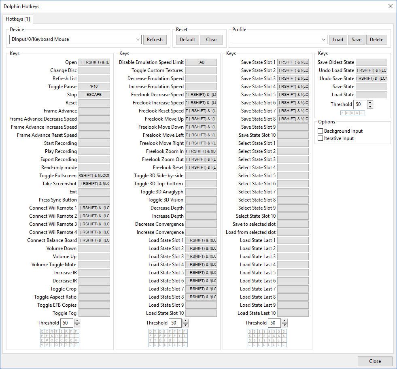The height and width of the screenshot is (369, 397).
Task: Edit the Toggle Pause F10 binding
Action: (x=94, y=87)
